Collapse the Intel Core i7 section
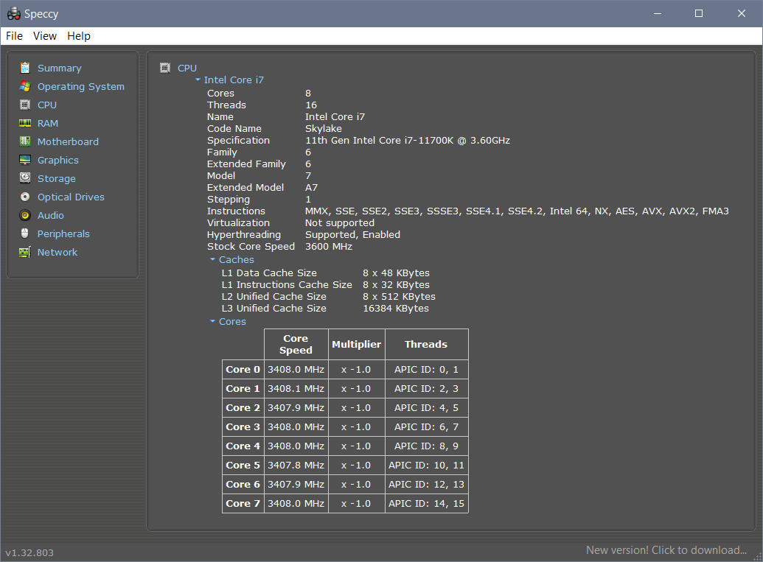Viewport: 763px width, 562px height. tap(198, 80)
